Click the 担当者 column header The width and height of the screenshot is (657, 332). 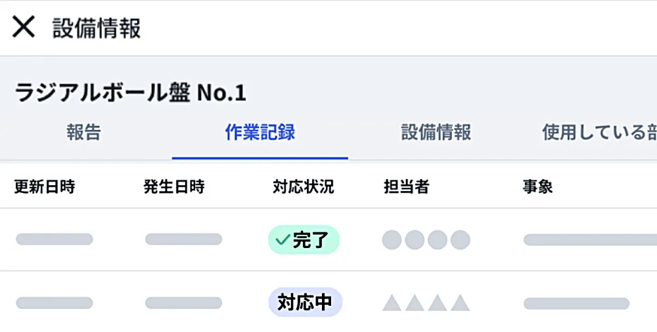[x=407, y=186]
